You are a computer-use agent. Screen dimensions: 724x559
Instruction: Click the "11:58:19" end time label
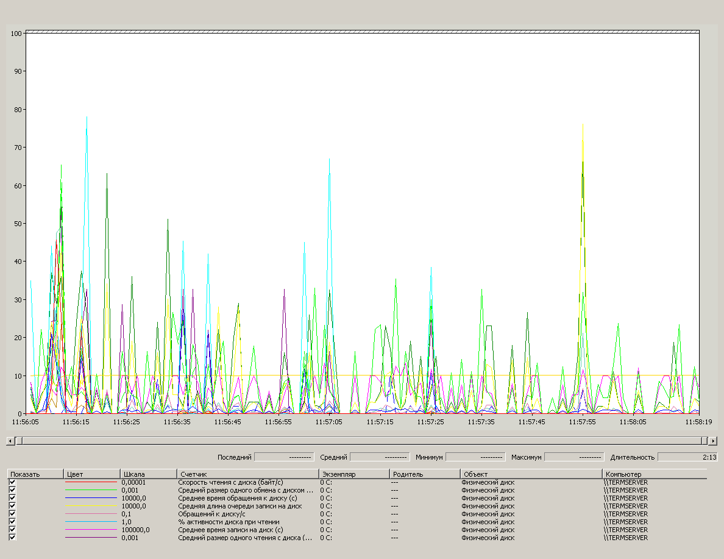click(x=698, y=422)
